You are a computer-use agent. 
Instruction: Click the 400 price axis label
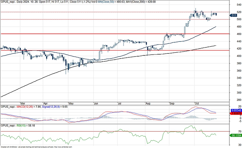pos(239,56)
